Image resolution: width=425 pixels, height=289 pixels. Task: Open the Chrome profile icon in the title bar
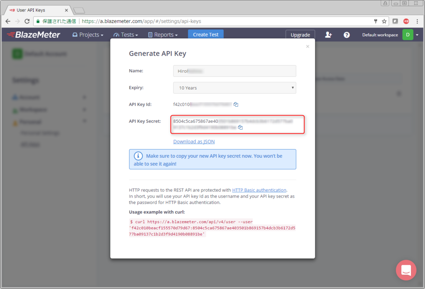pos(385,3)
